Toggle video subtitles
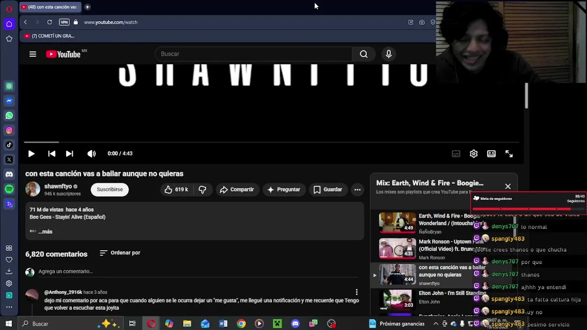Screen dimensions: 587x330 [x=456, y=154]
